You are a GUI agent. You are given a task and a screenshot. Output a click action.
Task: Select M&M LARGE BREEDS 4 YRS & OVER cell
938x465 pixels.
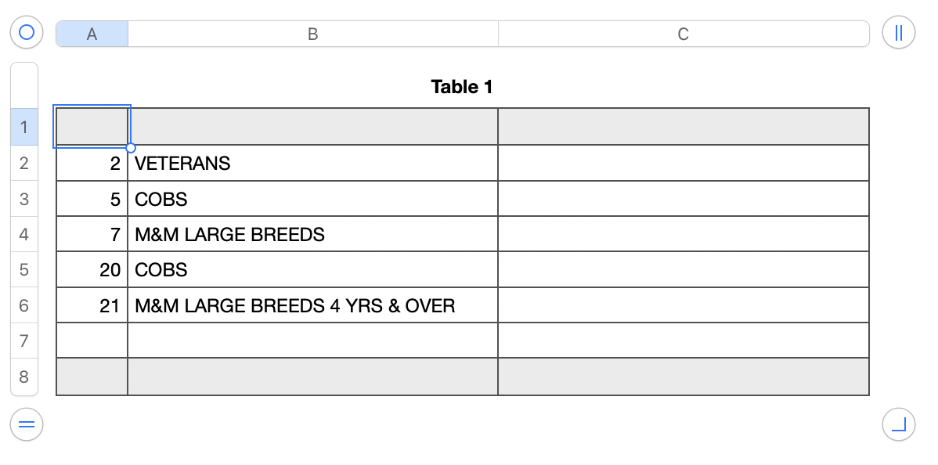tap(312, 305)
